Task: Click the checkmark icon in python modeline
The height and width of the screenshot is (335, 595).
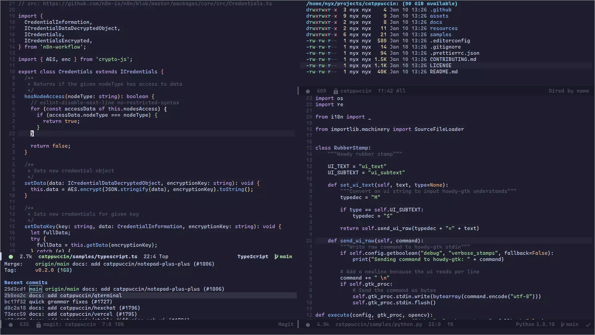Action: click(588, 324)
